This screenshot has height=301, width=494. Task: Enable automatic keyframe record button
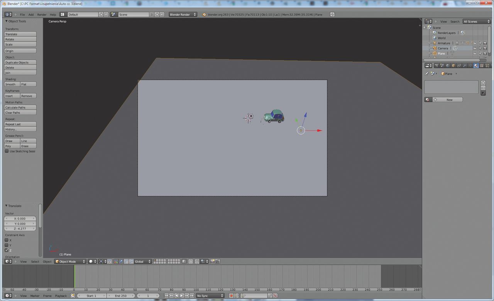231,296
